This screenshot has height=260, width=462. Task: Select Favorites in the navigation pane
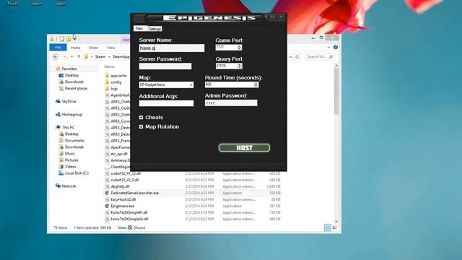tap(69, 69)
